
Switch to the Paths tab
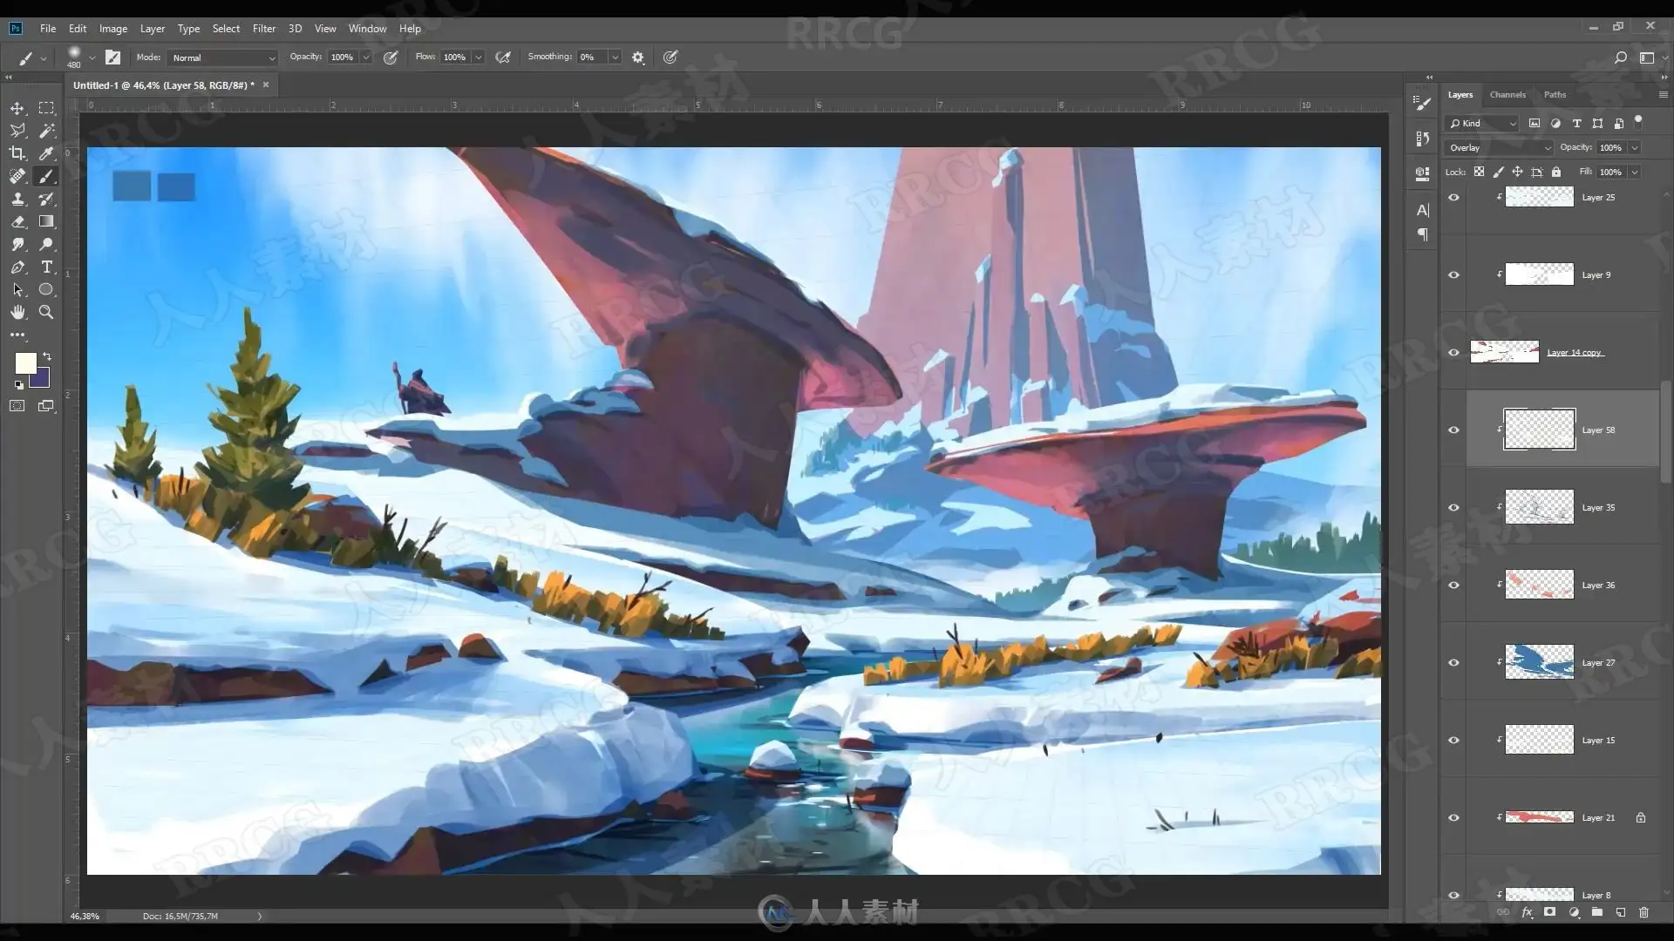point(1555,95)
